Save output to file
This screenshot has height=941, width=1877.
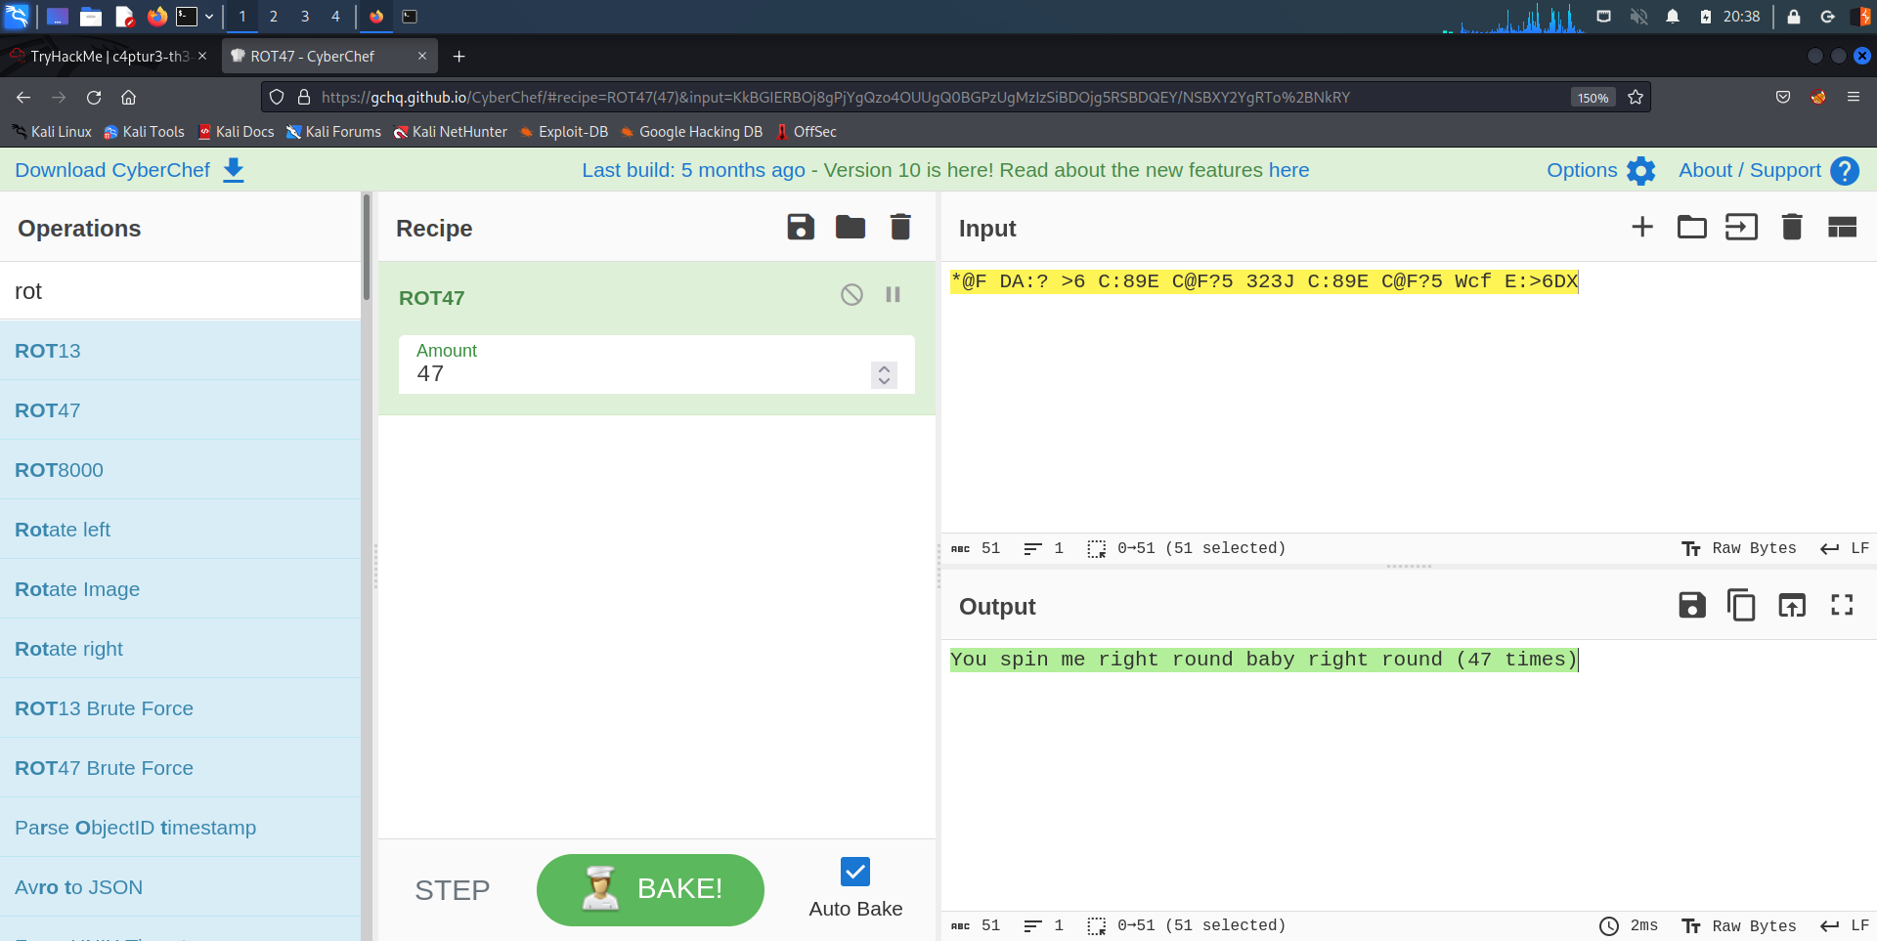1691,606
